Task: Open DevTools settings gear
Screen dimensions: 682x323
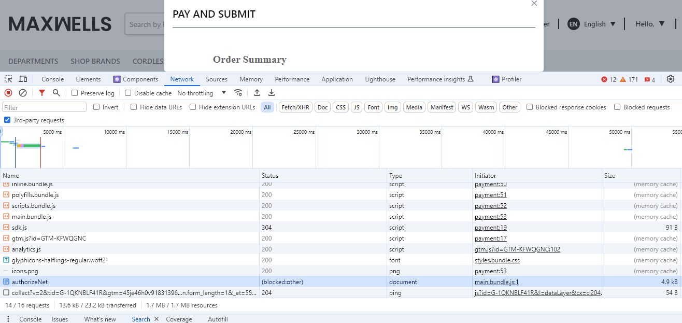Action: coord(671,79)
